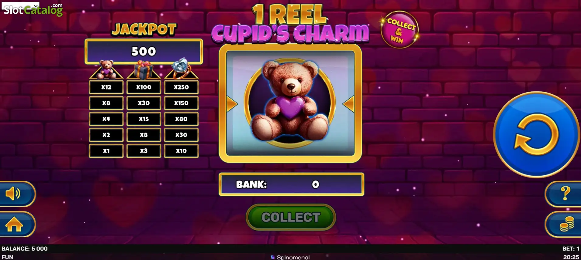Select the teddy bear paytable icon
This screenshot has height=260, width=581.
tap(106, 69)
